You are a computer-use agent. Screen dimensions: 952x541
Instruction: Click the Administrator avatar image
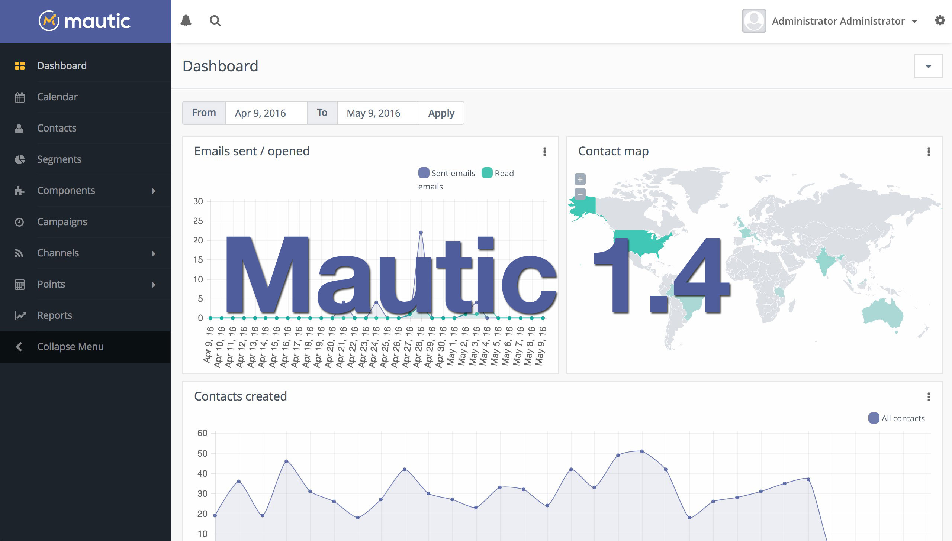(x=754, y=21)
